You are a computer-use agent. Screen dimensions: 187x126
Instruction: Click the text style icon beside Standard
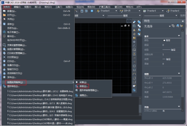[x=98, y=11]
